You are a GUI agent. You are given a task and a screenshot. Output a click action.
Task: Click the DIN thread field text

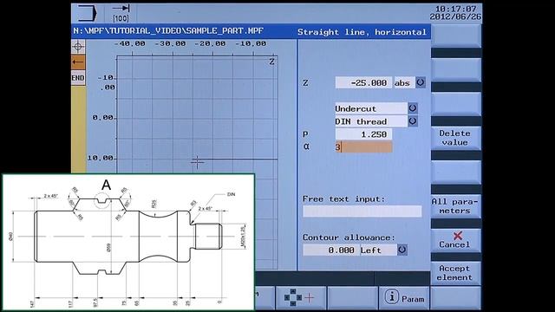(x=361, y=121)
